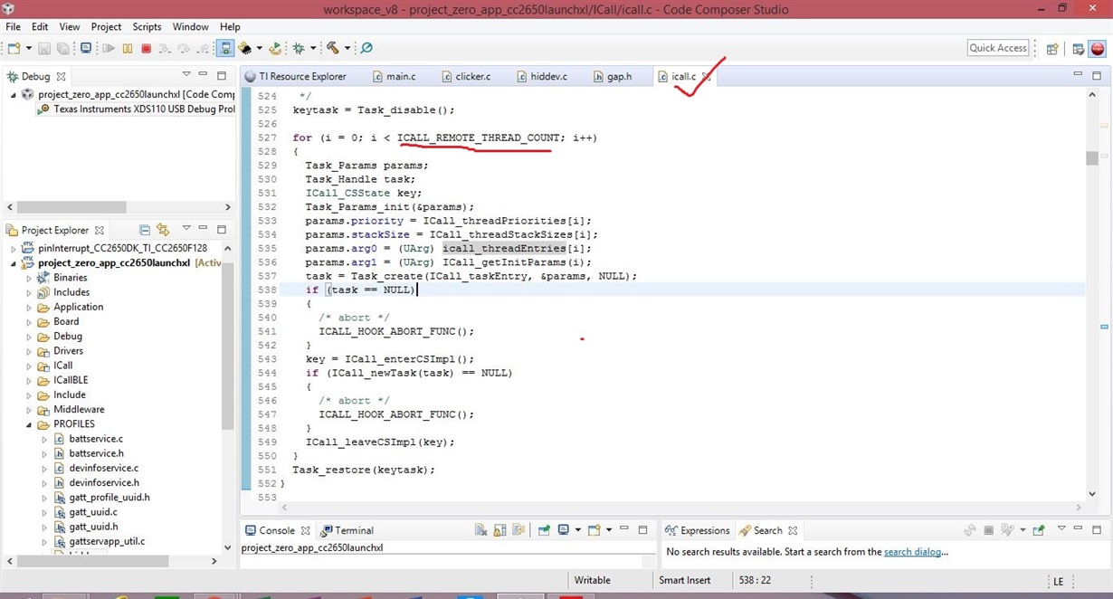The image size is (1113, 599).
Task: Open the Scripts menu
Action: (x=147, y=27)
